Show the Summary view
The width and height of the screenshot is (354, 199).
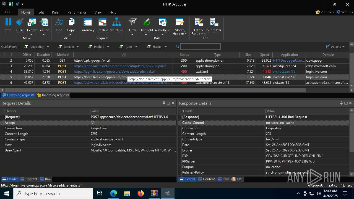point(87,25)
